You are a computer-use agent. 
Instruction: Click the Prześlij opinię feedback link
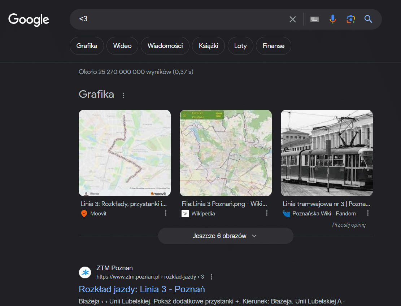tap(349, 225)
